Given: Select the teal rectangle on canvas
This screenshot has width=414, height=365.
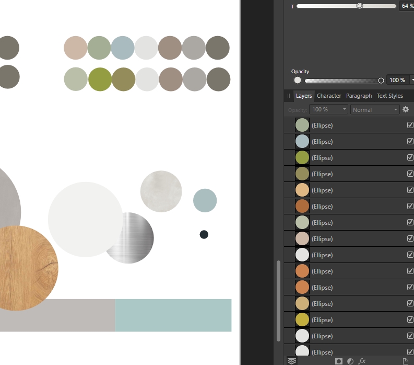Looking at the screenshot, I should click(x=173, y=315).
